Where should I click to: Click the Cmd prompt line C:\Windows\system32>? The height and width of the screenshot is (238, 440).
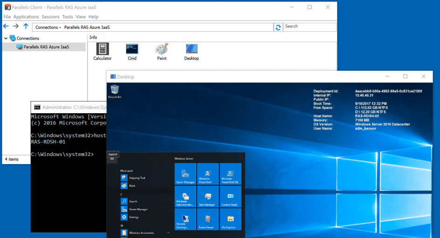pos(62,154)
